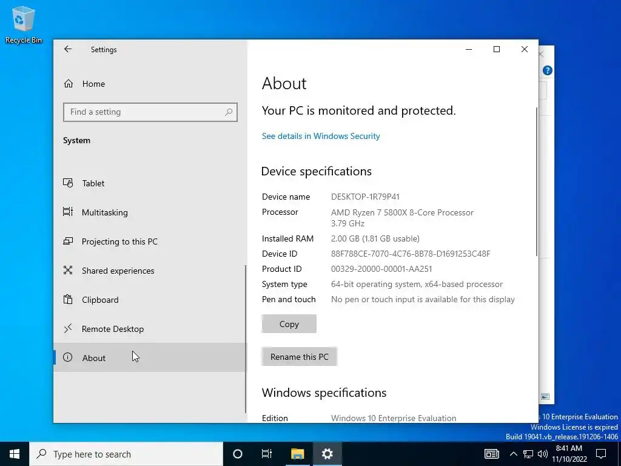This screenshot has height=466, width=621.
Task: Open Task View on the taskbar
Action: coord(267,454)
